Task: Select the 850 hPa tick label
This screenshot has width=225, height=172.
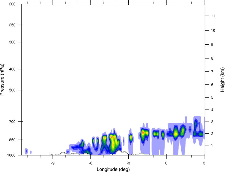Action: click(12, 140)
